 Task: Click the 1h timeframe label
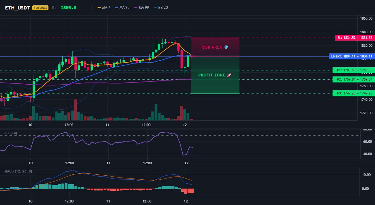tap(53, 8)
